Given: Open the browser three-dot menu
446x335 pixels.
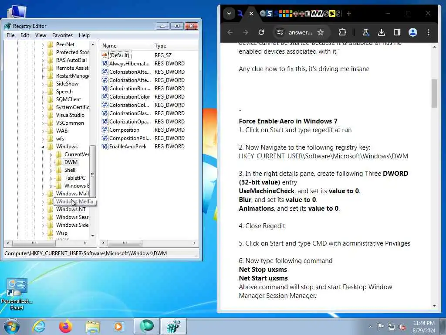Looking at the screenshot, I should [x=429, y=32].
